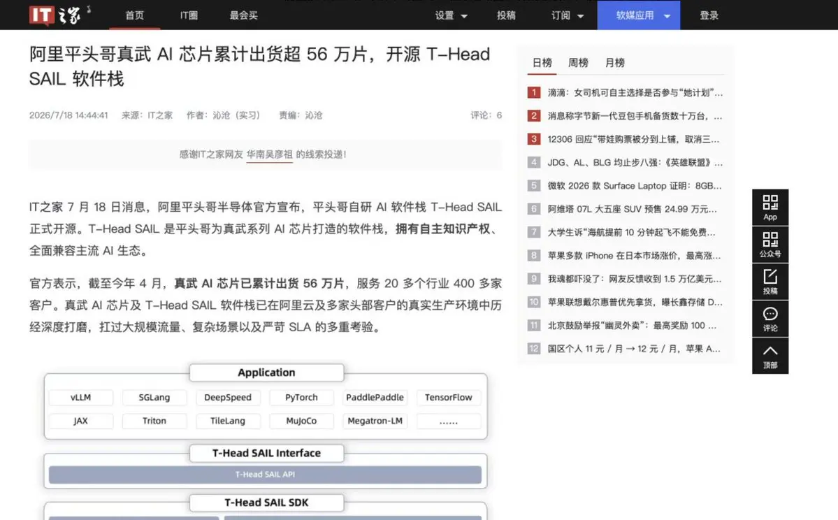Open the App QR code icon
The image size is (838, 520).
[x=770, y=207]
